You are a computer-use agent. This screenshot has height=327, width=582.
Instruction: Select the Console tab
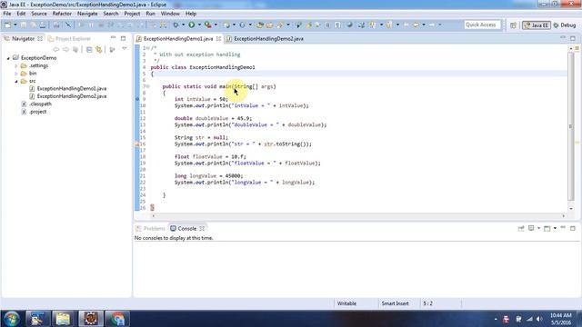186,228
